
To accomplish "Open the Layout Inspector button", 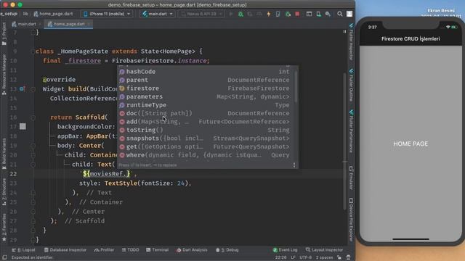I will point(324,250).
